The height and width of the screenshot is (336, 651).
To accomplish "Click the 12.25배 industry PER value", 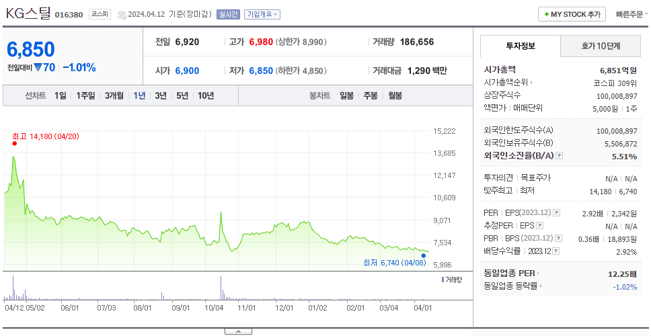I will click(x=623, y=274).
